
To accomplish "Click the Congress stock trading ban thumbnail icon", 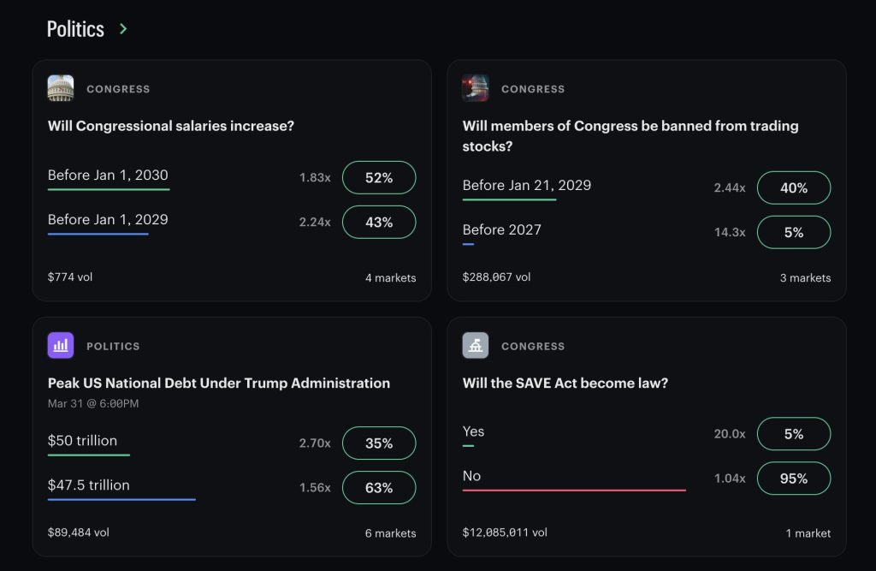I will coord(476,88).
